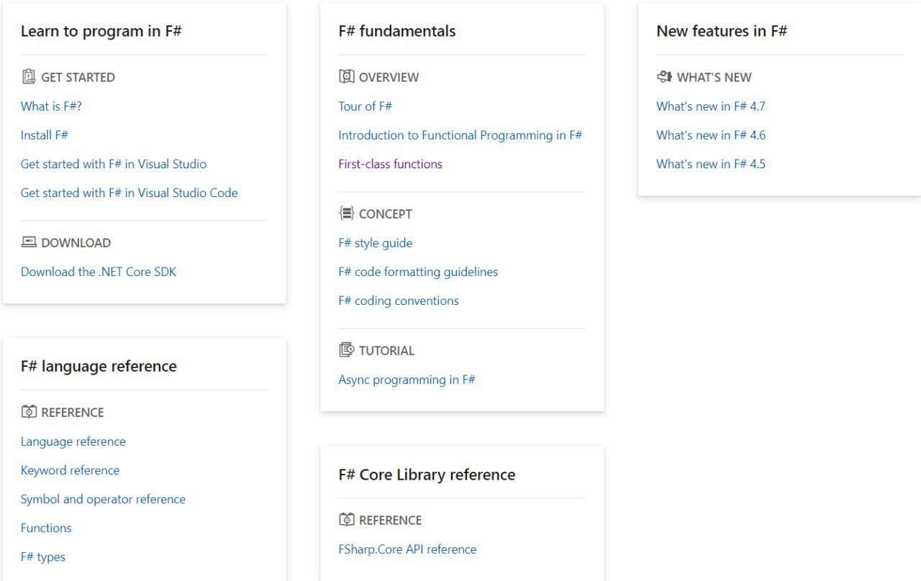Click REFERENCE label under F# Core Library reference

(391, 521)
